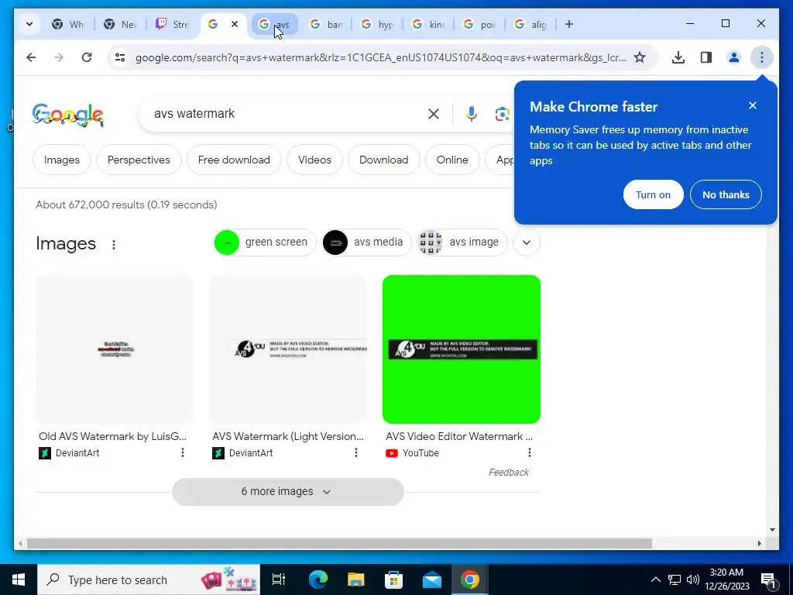The image size is (793, 595).
Task: Reload the current page
Action: click(x=87, y=57)
